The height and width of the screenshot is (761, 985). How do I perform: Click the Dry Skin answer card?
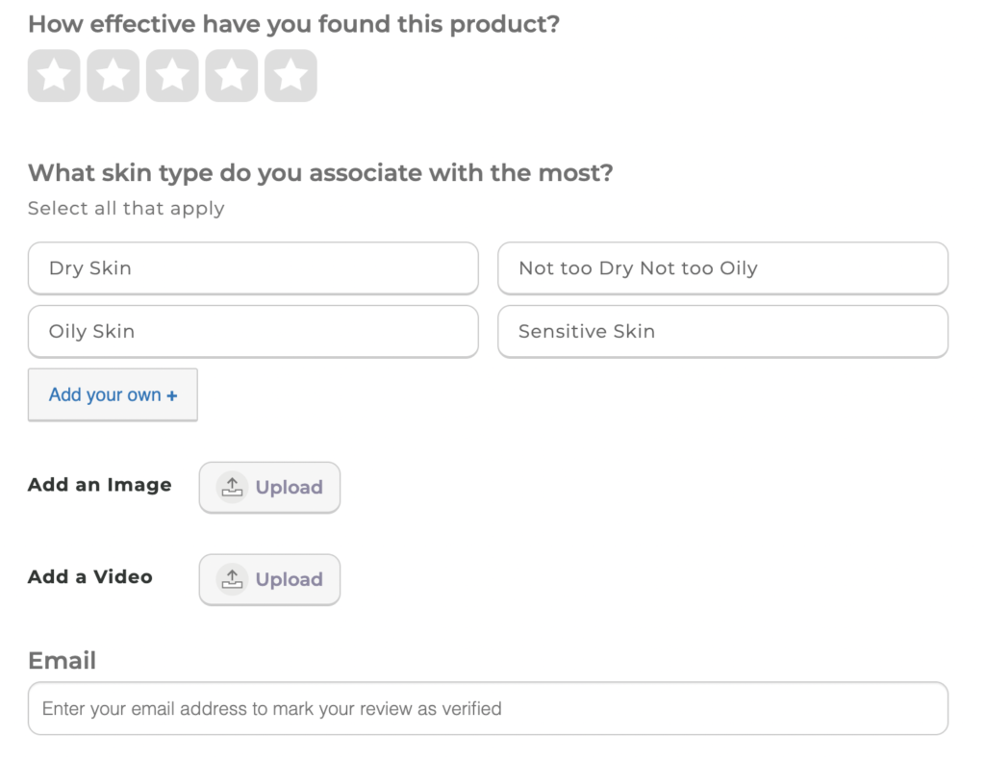[x=253, y=268]
